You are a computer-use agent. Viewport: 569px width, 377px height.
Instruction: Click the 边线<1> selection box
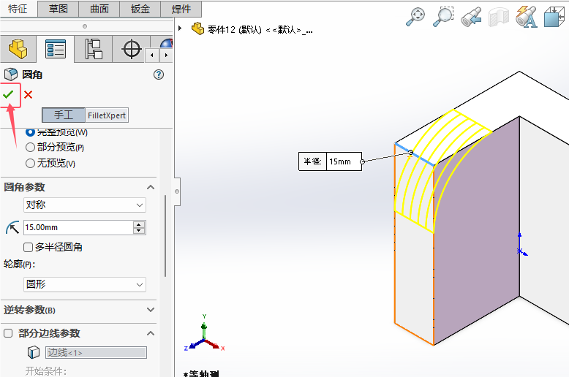[x=96, y=352]
